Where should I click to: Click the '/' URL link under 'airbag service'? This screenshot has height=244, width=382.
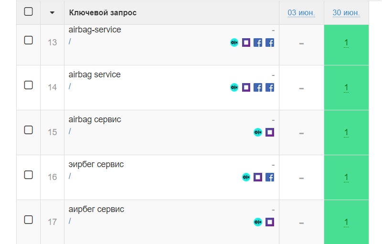tap(70, 86)
